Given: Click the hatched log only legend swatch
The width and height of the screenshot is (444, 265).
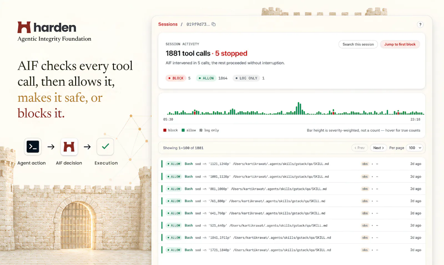Looking at the screenshot, I should coord(201,130).
